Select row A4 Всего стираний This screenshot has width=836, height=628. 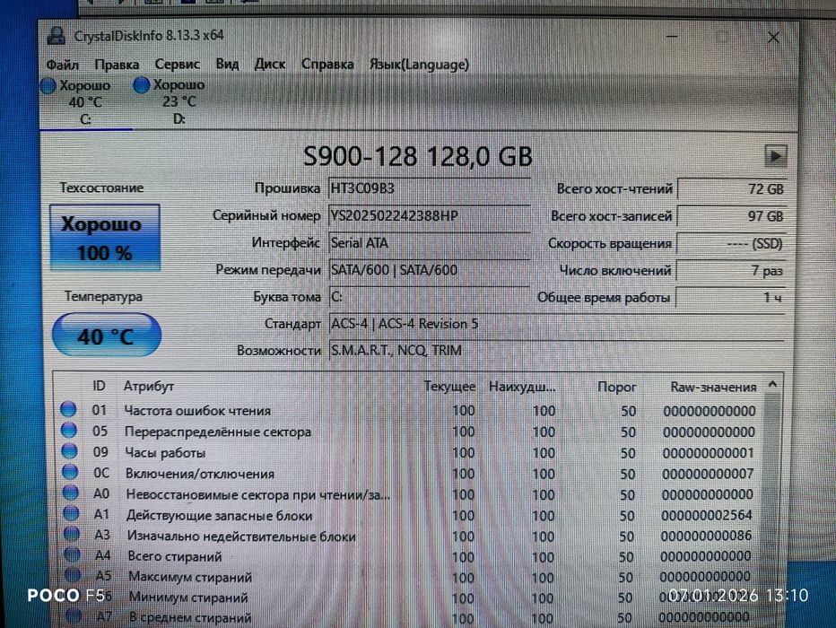[408, 556]
